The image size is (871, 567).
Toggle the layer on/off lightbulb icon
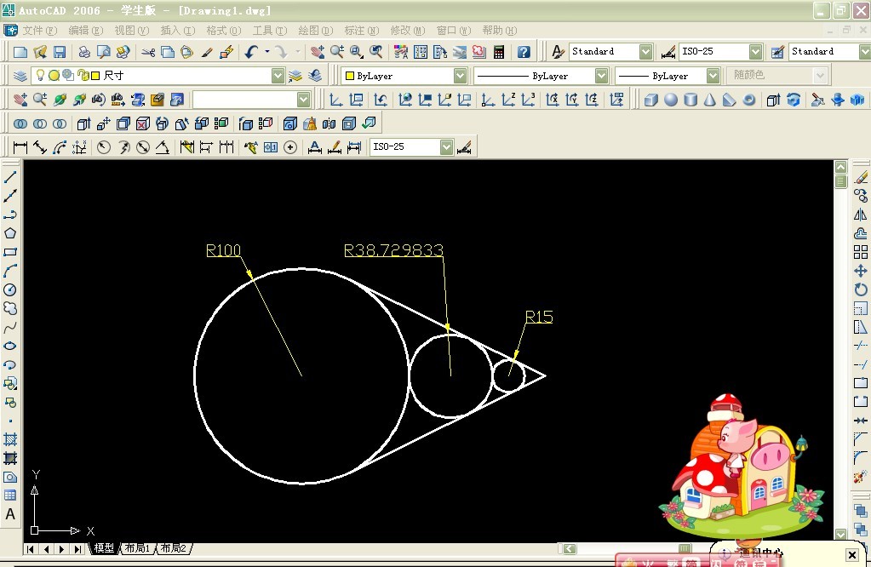(41, 75)
